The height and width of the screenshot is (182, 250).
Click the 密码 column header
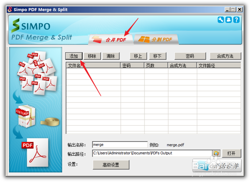[132, 65]
